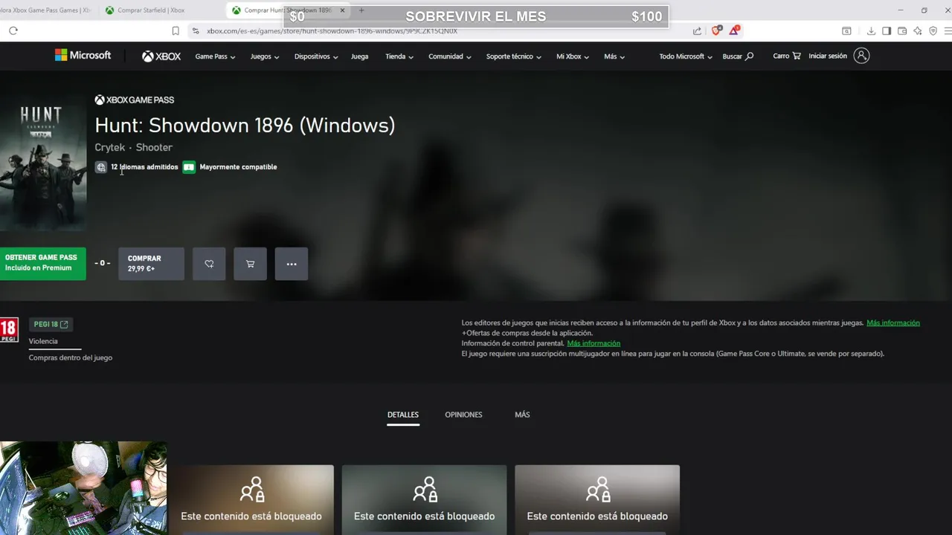Toggle the browser sidebar panel icon

[x=887, y=30]
